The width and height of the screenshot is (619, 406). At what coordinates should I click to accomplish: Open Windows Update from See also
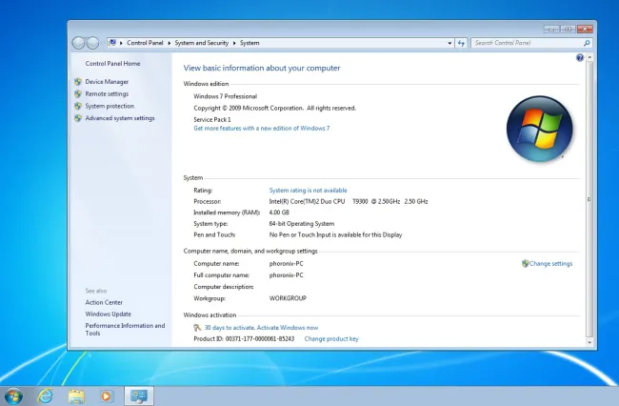pyautogui.click(x=109, y=314)
